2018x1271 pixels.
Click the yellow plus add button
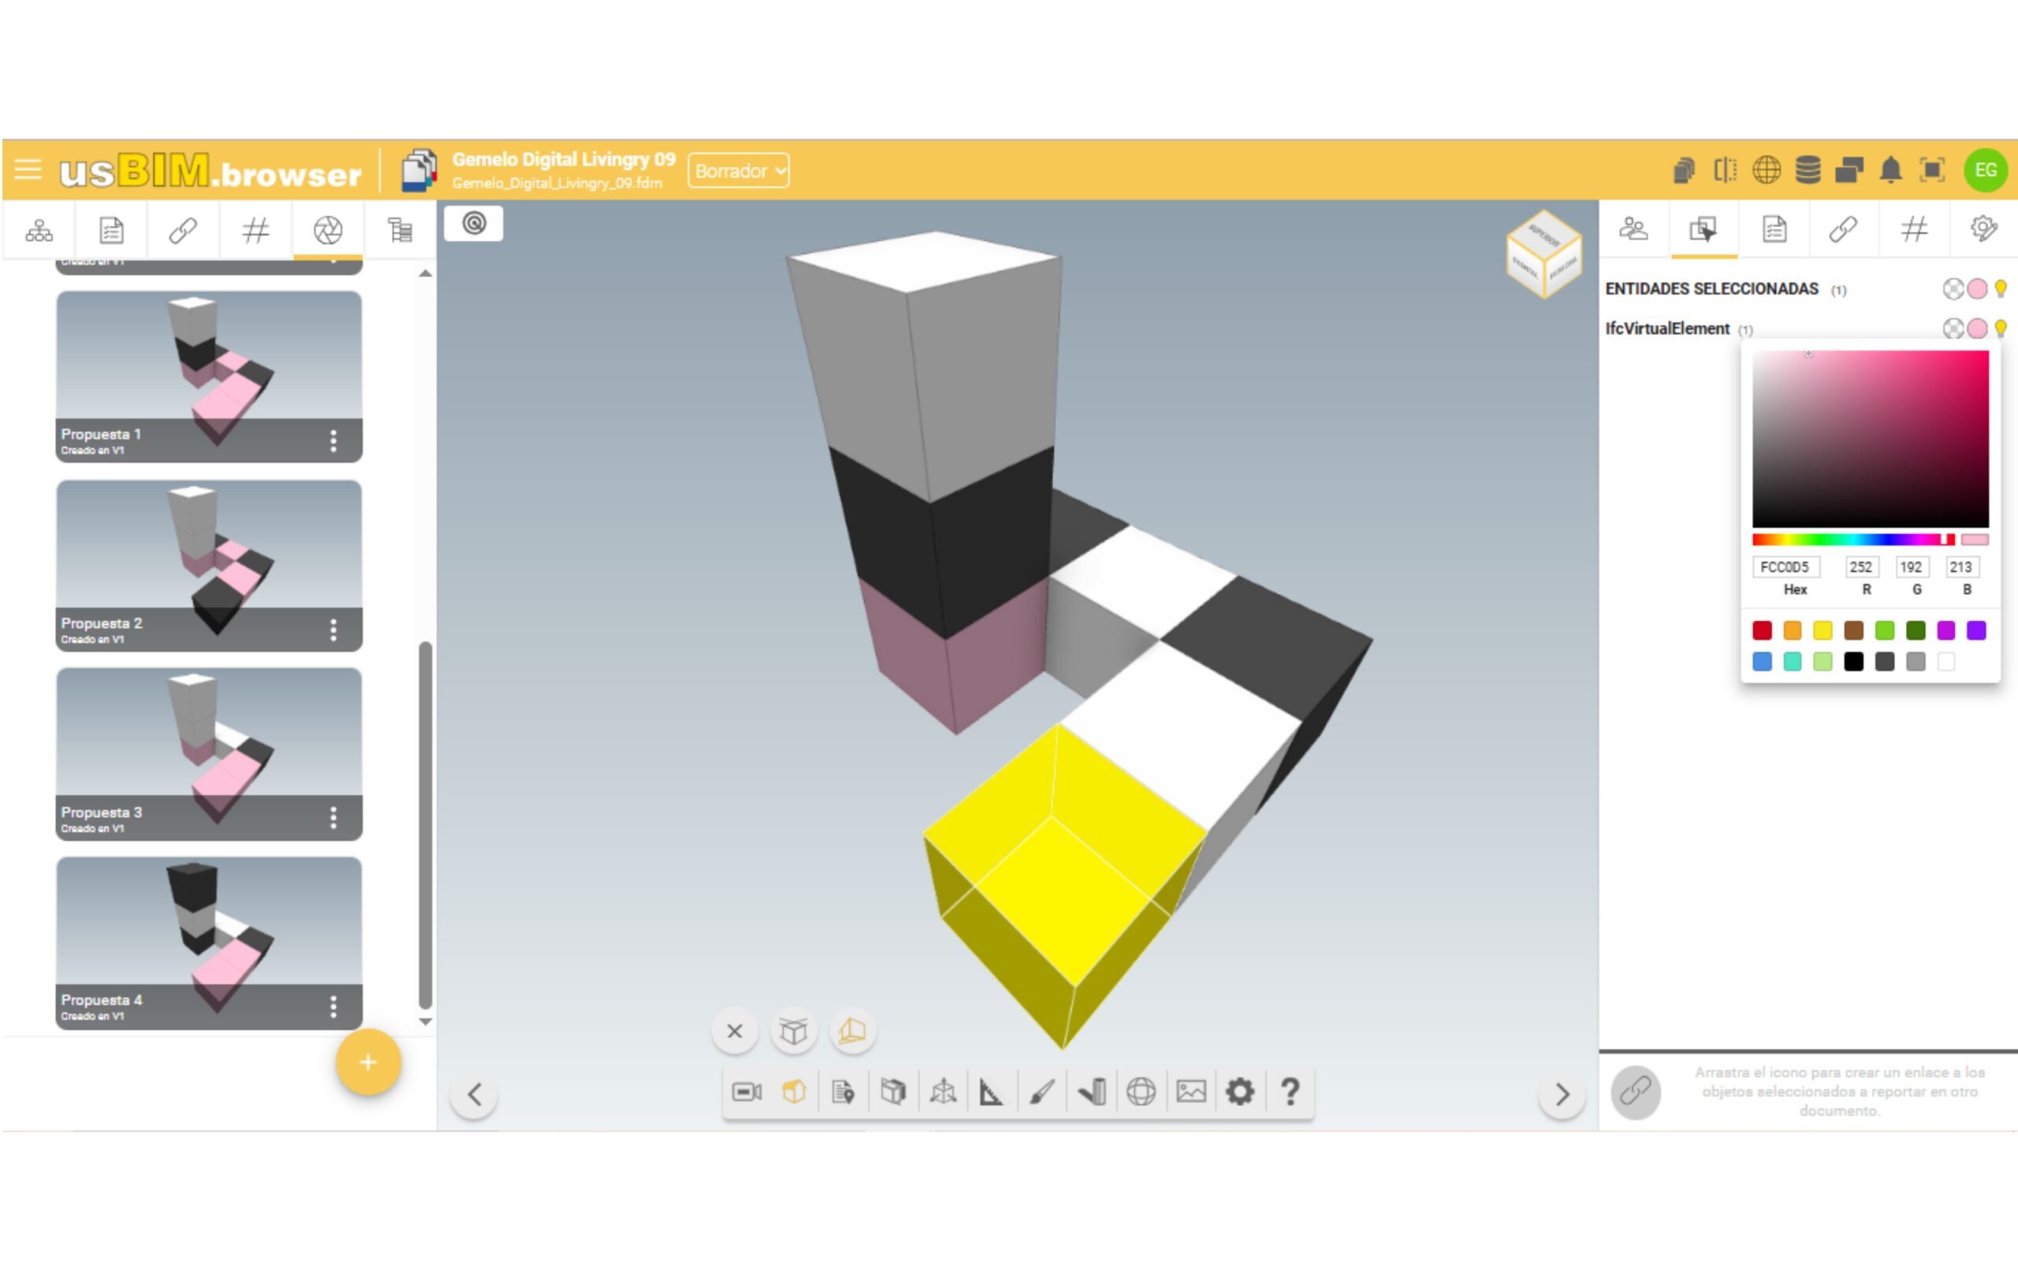tap(368, 1062)
